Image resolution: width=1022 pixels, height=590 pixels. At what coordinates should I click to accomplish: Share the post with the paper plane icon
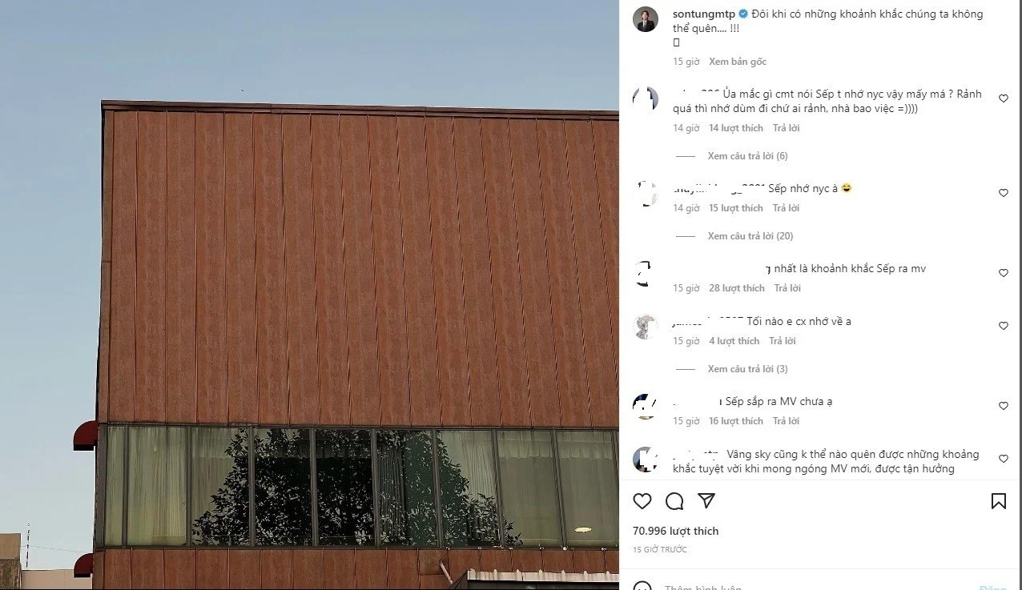(706, 501)
